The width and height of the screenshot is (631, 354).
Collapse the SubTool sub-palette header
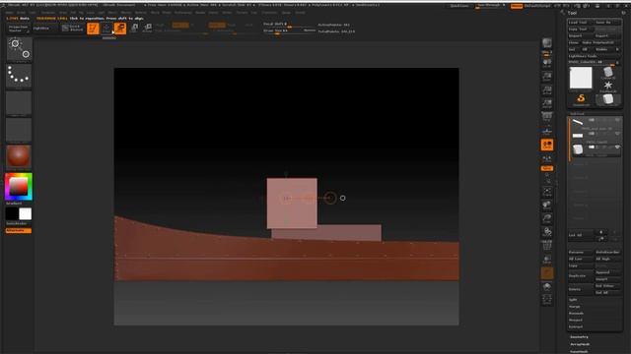pos(577,114)
